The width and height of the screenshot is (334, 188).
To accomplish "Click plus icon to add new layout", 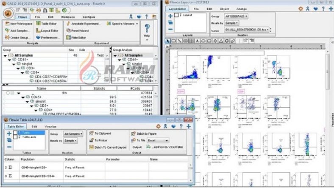I will (x=170, y=16).
